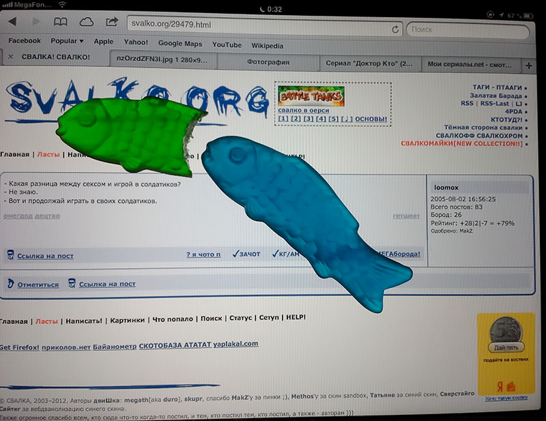This screenshot has height=421, width=546.
Task: Click the Поиск search field
Action: tap(468, 31)
